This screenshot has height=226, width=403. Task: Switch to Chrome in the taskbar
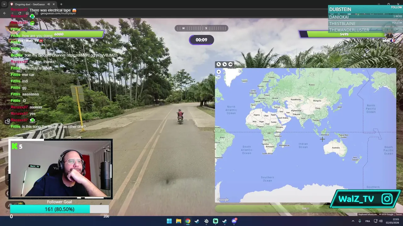[x=188, y=221]
